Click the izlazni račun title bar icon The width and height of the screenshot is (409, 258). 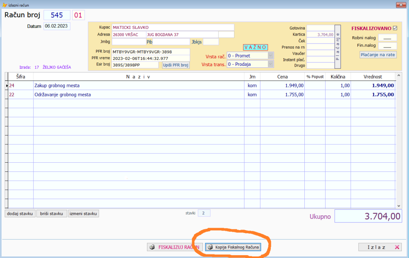(x=4, y=5)
